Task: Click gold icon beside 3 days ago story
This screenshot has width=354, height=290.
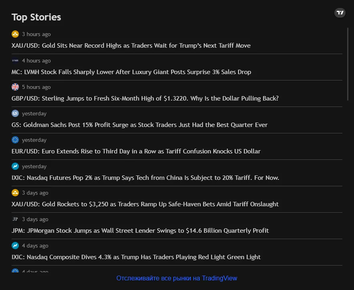Action: [15, 193]
